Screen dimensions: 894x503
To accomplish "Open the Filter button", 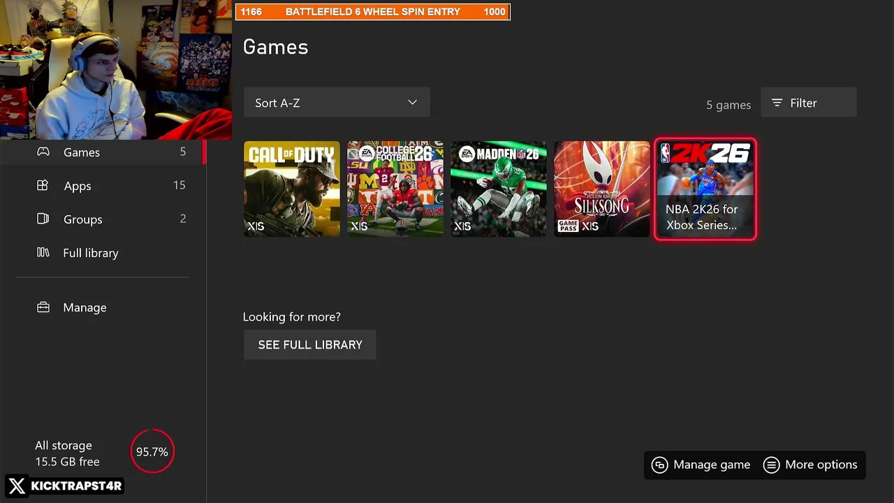I will (809, 103).
